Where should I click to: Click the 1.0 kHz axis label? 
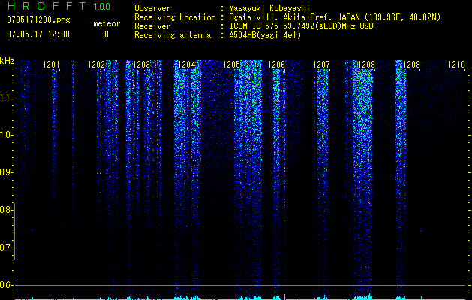(x=6, y=135)
